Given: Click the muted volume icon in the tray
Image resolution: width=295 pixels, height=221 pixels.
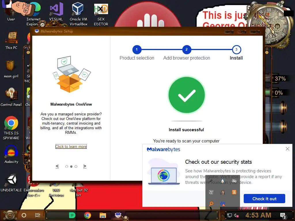Looking at the screenshot, I should 236,215.
